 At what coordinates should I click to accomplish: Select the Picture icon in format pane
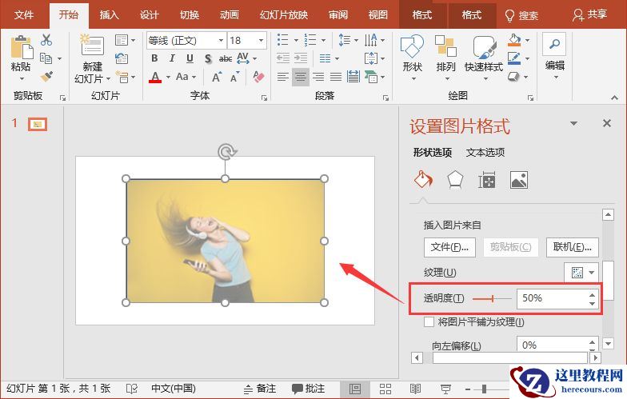519,180
